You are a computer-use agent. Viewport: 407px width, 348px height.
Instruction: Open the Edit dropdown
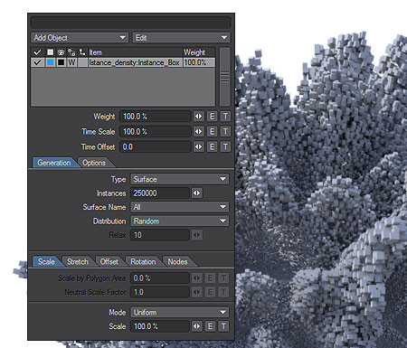[x=182, y=38]
